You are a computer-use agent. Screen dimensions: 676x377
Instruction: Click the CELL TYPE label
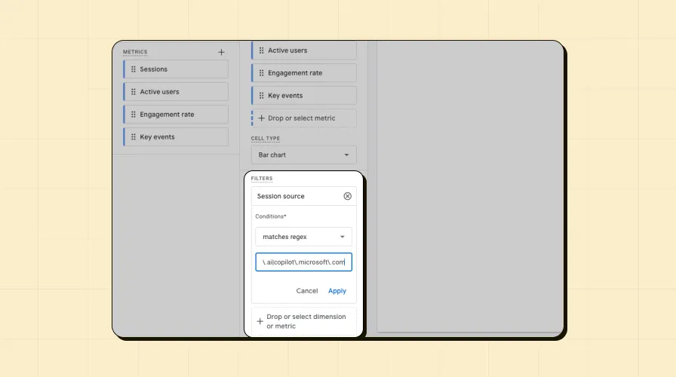coord(266,138)
